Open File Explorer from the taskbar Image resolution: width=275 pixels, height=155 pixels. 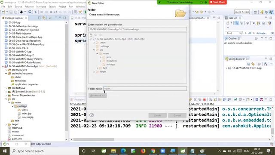(113, 151)
